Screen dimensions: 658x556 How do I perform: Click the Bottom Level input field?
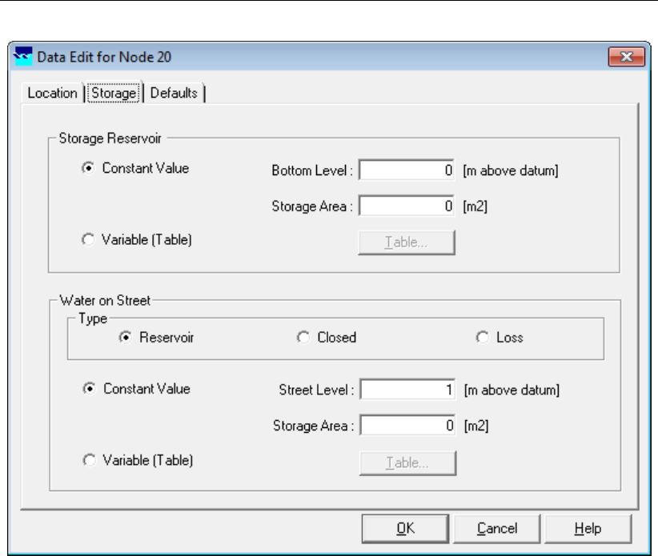pyautogui.click(x=408, y=170)
